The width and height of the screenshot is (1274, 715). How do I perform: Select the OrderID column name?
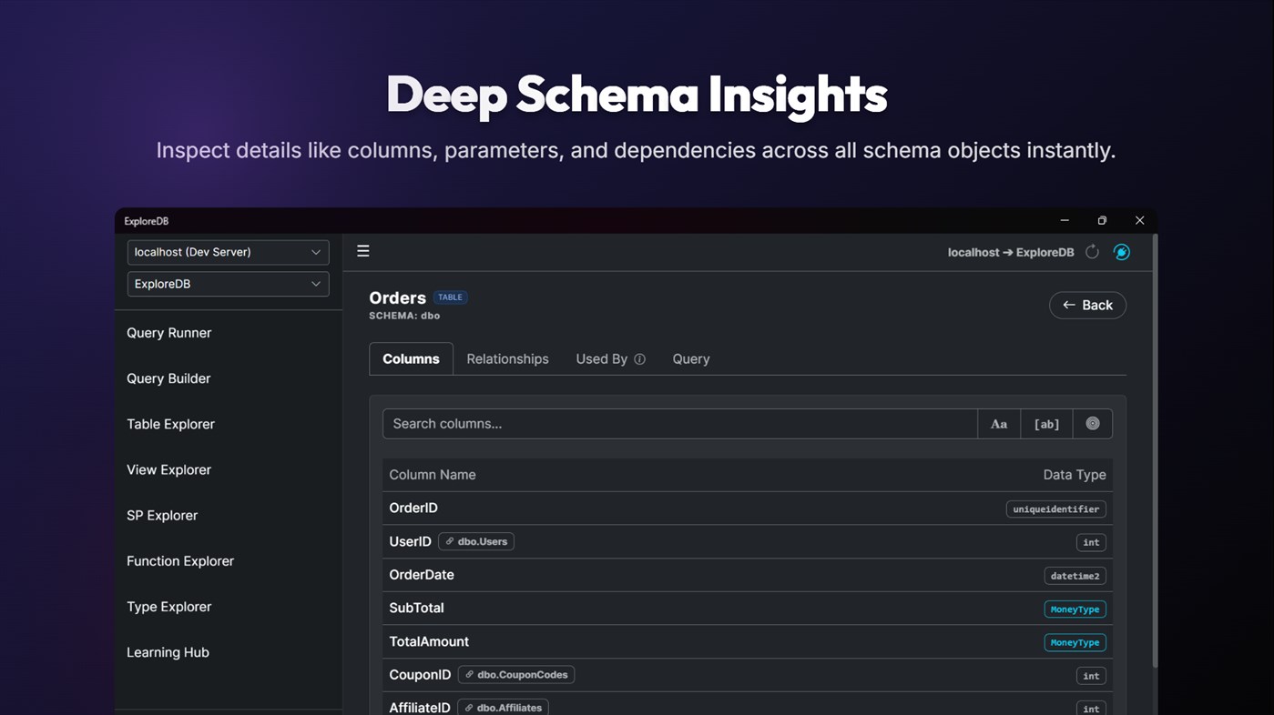point(413,508)
